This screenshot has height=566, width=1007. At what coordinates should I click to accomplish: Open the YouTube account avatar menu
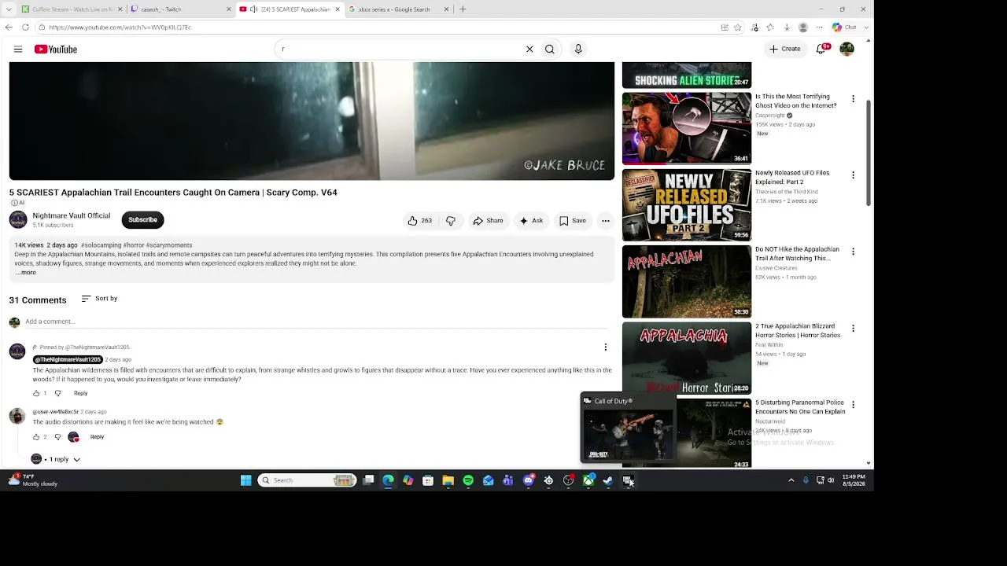point(847,49)
